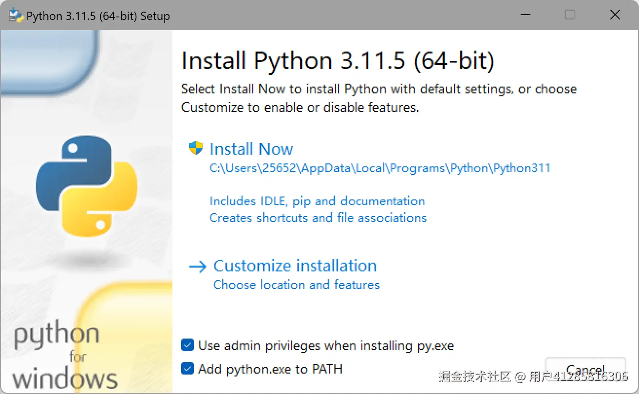Click the "Add python.exe to PATH" label text

270,369
